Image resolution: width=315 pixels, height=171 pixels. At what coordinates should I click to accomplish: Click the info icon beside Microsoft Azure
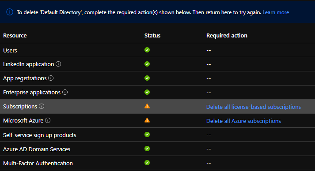48,120
